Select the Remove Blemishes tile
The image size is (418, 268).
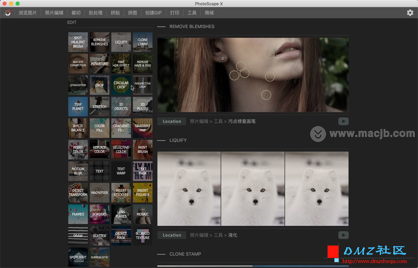(x=100, y=42)
